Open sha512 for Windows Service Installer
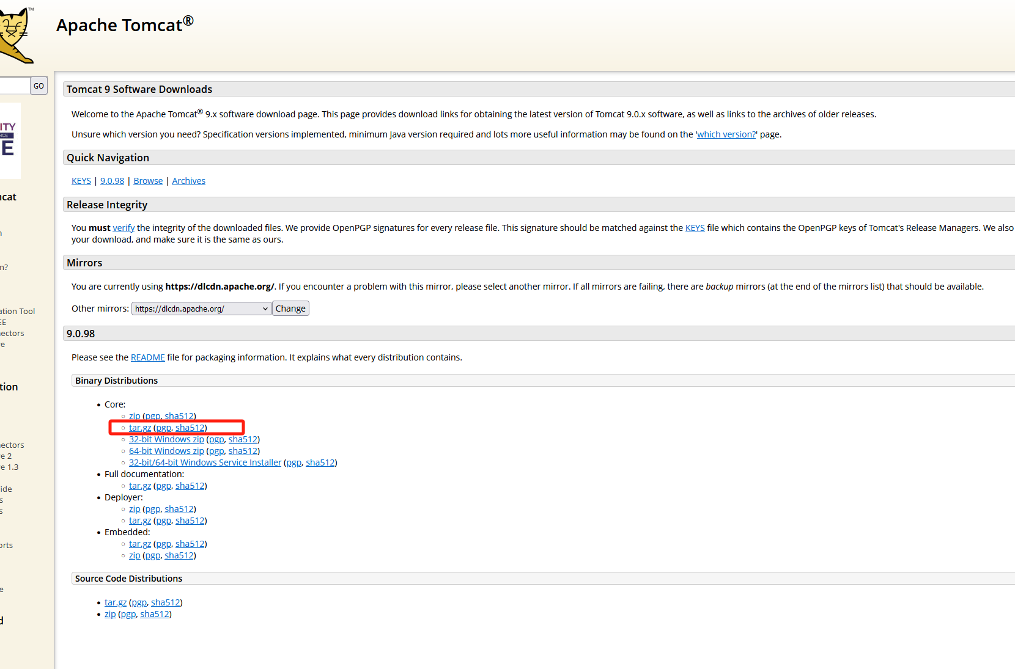 [x=320, y=462]
